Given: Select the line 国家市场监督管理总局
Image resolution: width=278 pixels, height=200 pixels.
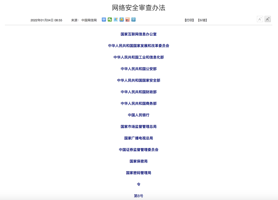Looking at the screenshot, I should [139, 126].
